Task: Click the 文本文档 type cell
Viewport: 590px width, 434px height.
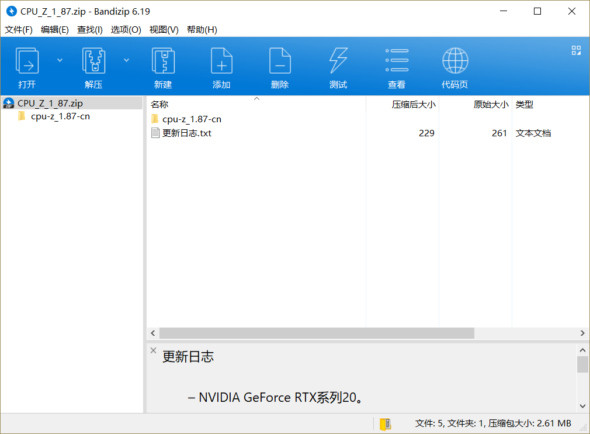Action: pos(533,133)
